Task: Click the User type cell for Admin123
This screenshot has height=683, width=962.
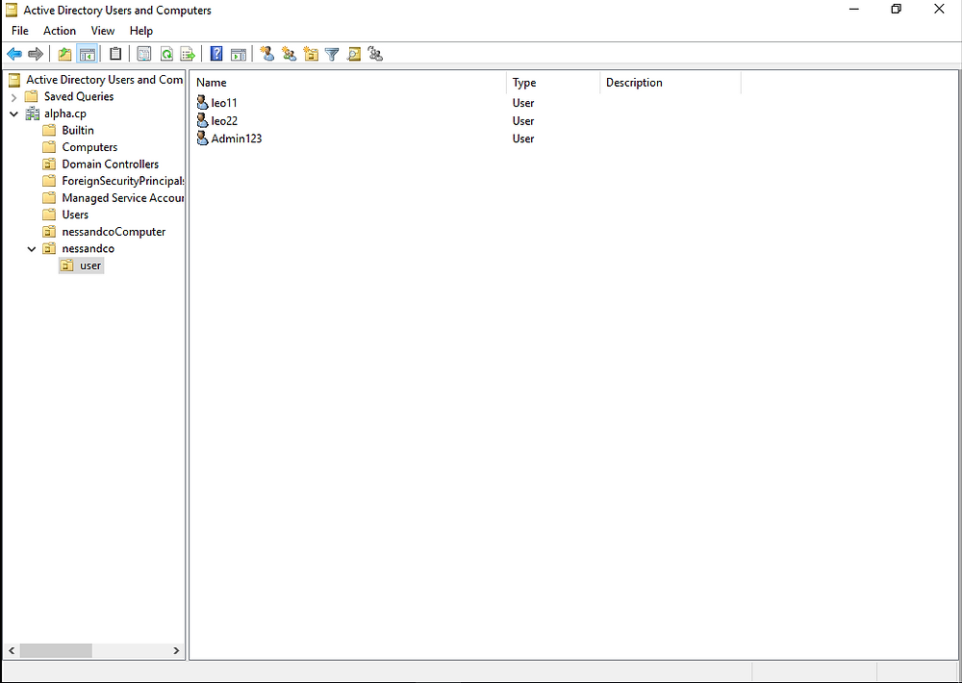Action: tap(523, 139)
